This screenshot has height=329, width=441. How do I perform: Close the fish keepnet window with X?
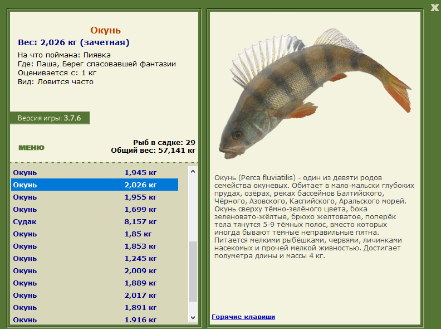435,8
